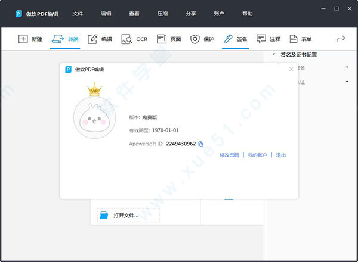This screenshot has width=358, height=262.
Task: Open the 查看 menu
Action: pos(134,14)
